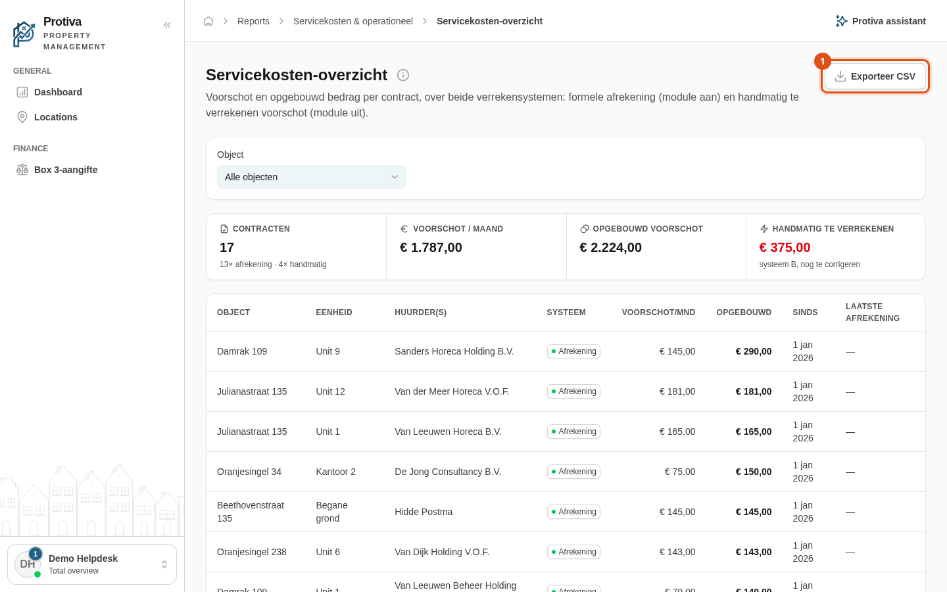Click the Oranjesingel 238 object cell
Screen dimensions: 947x592
click(x=252, y=552)
